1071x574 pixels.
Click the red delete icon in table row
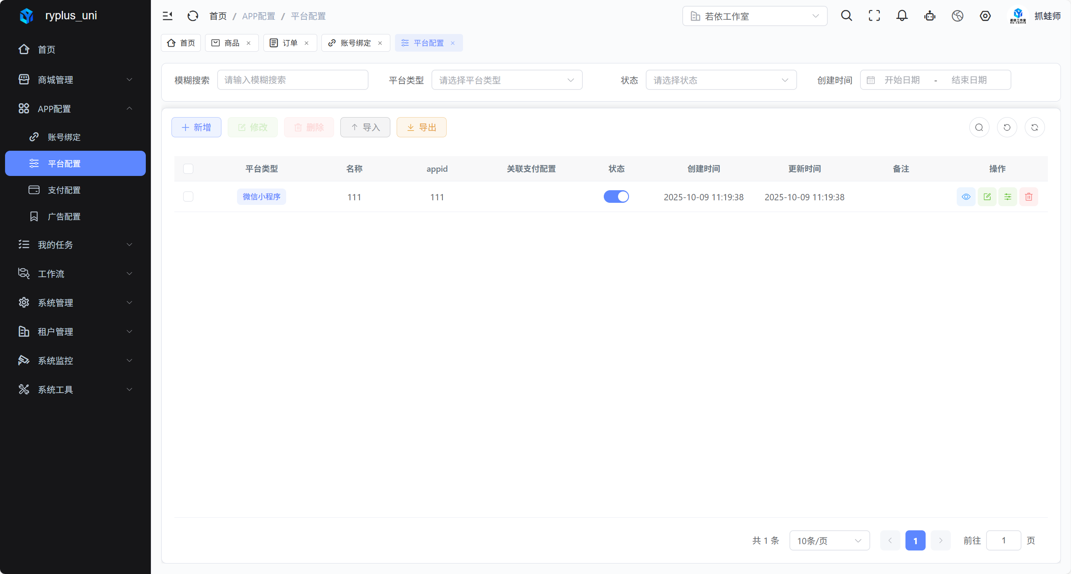[x=1029, y=197]
